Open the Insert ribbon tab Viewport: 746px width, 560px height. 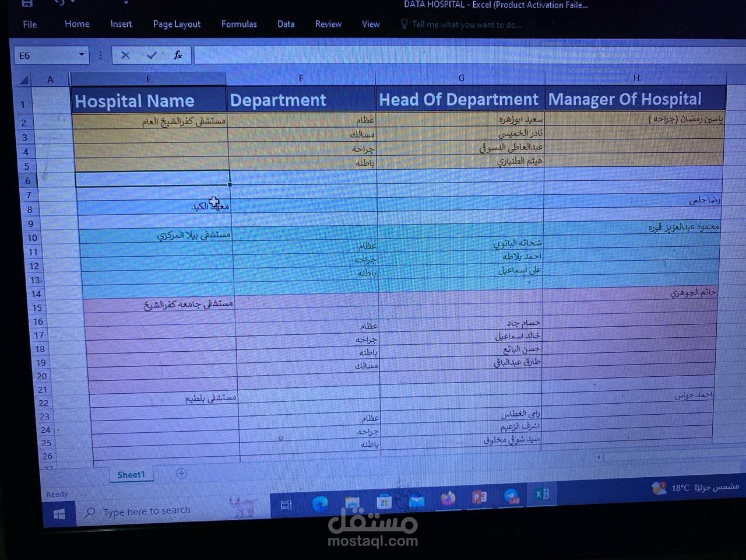[x=121, y=24]
